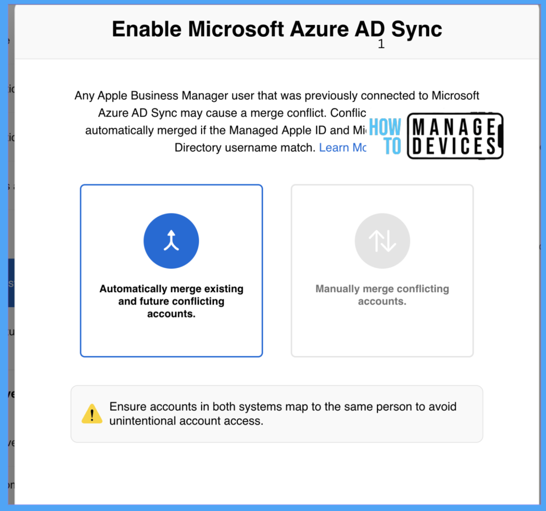Image resolution: width=546 pixels, height=511 pixels.
Task: Click the 'Any Apple Business Manager user' paragraph
Action: tap(277, 121)
